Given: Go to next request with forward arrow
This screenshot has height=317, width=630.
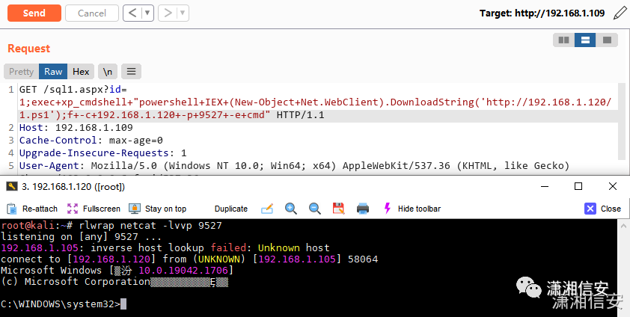Looking at the screenshot, I should pyautogui.click(x=168, y=13).
